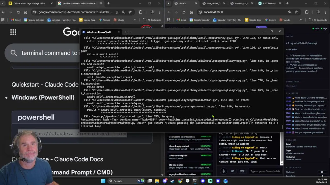Open new tab in left Chrome window
The width and height of the screenshot is (330, 185).
(x=108, y=3)
